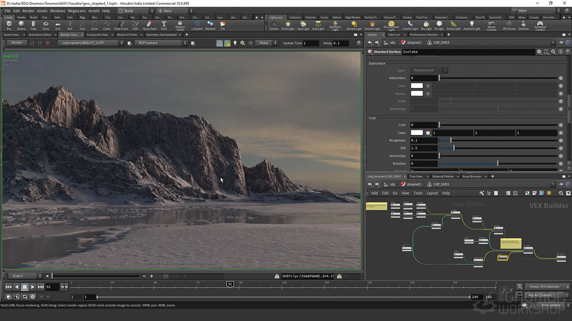Click the Subsurface Color white swatch
The image size is (572, 321).
(x=416, y=86)
